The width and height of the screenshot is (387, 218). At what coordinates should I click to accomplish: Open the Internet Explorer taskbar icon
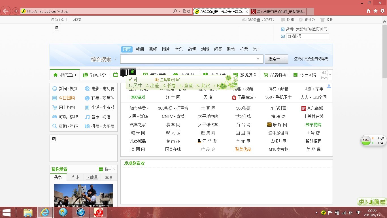point(45,212)
